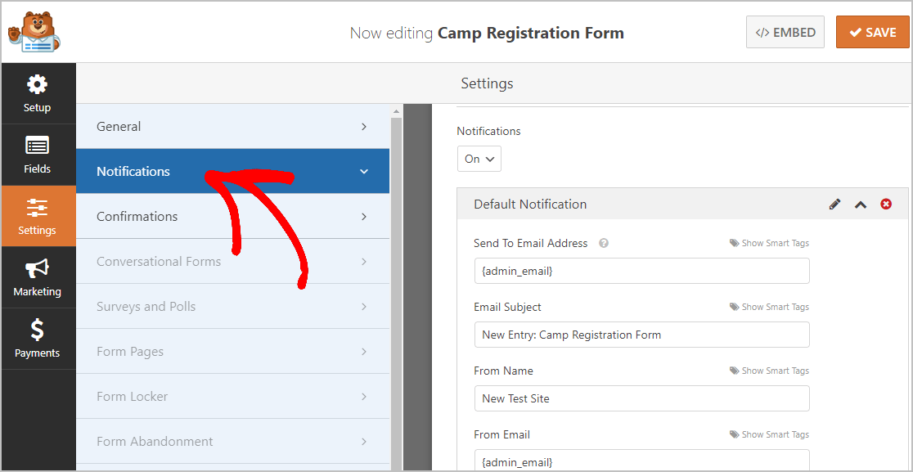Select the Notifications settings menu item
This screenshot has height=472, width=913.
232,171
